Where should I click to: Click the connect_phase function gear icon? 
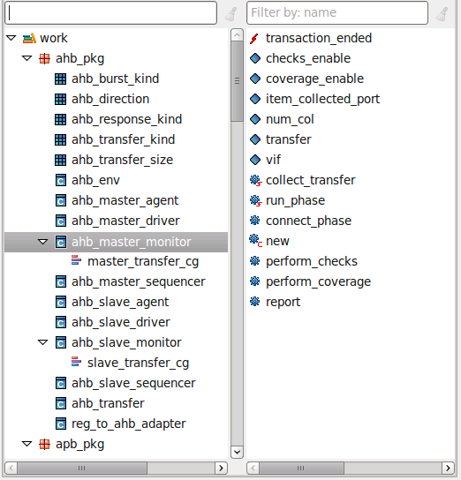[x=255, y=220]
